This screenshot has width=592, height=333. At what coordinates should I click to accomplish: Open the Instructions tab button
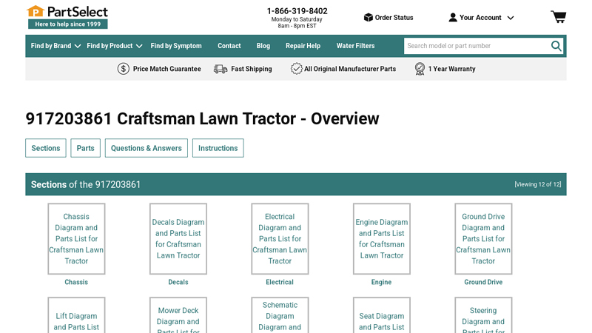(x=218, y=148)
